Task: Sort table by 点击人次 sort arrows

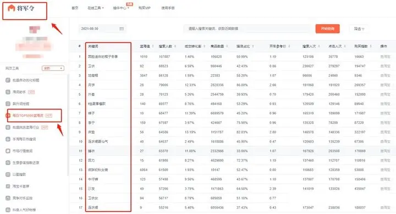Action: click(x=345, y=46)
